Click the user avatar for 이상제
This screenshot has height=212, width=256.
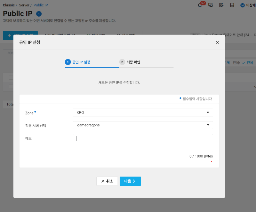click(x=242, y=5)
